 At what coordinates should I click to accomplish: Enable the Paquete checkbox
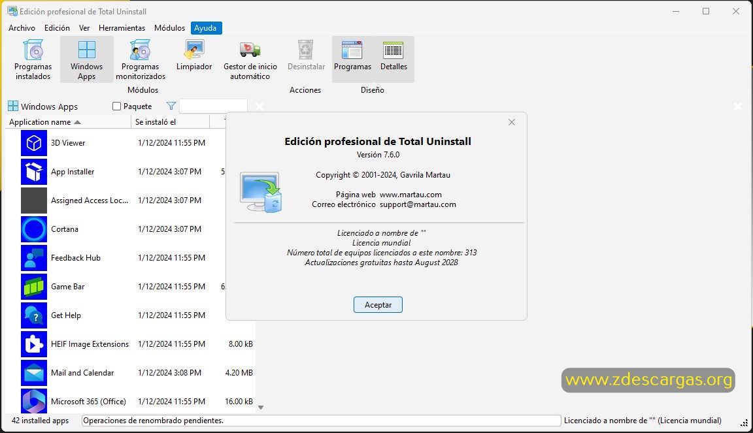pos(116,106)
